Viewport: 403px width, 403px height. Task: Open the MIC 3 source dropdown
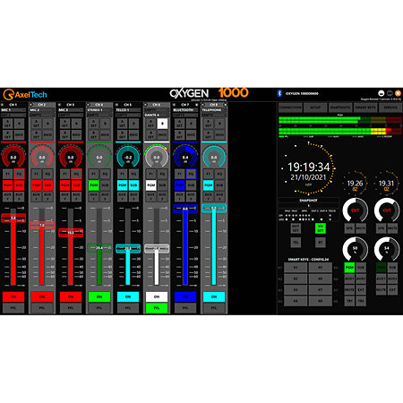[71, 110]
